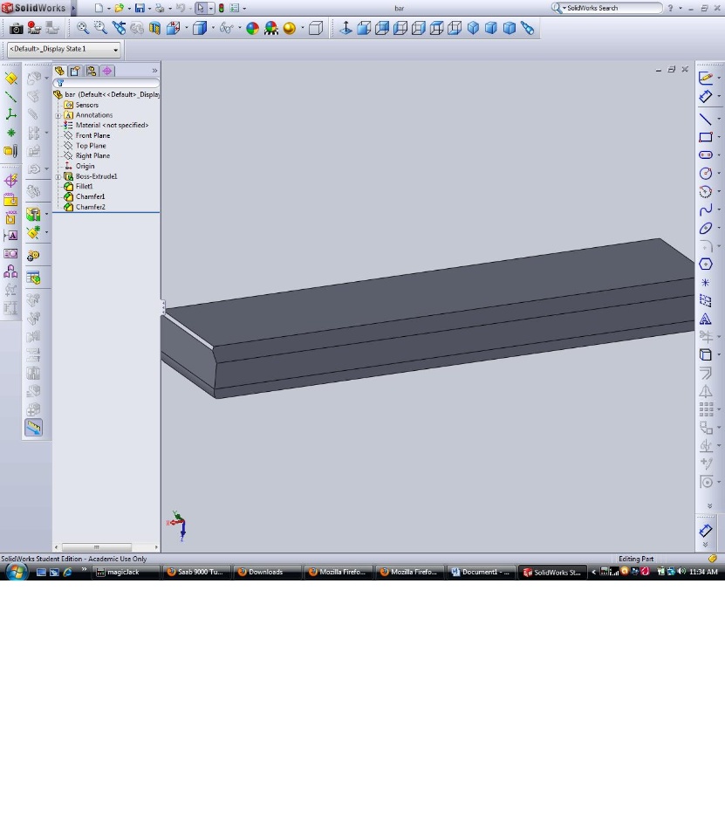This screenshot has width=725, height=838.
Task: Open the Display Style dropdown arrow
Action: coord(213,28)
